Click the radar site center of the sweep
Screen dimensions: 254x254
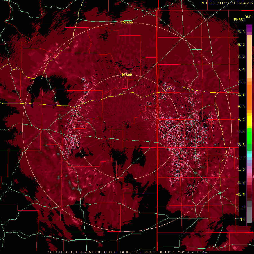pyautogui.click(x=127, y=127)
